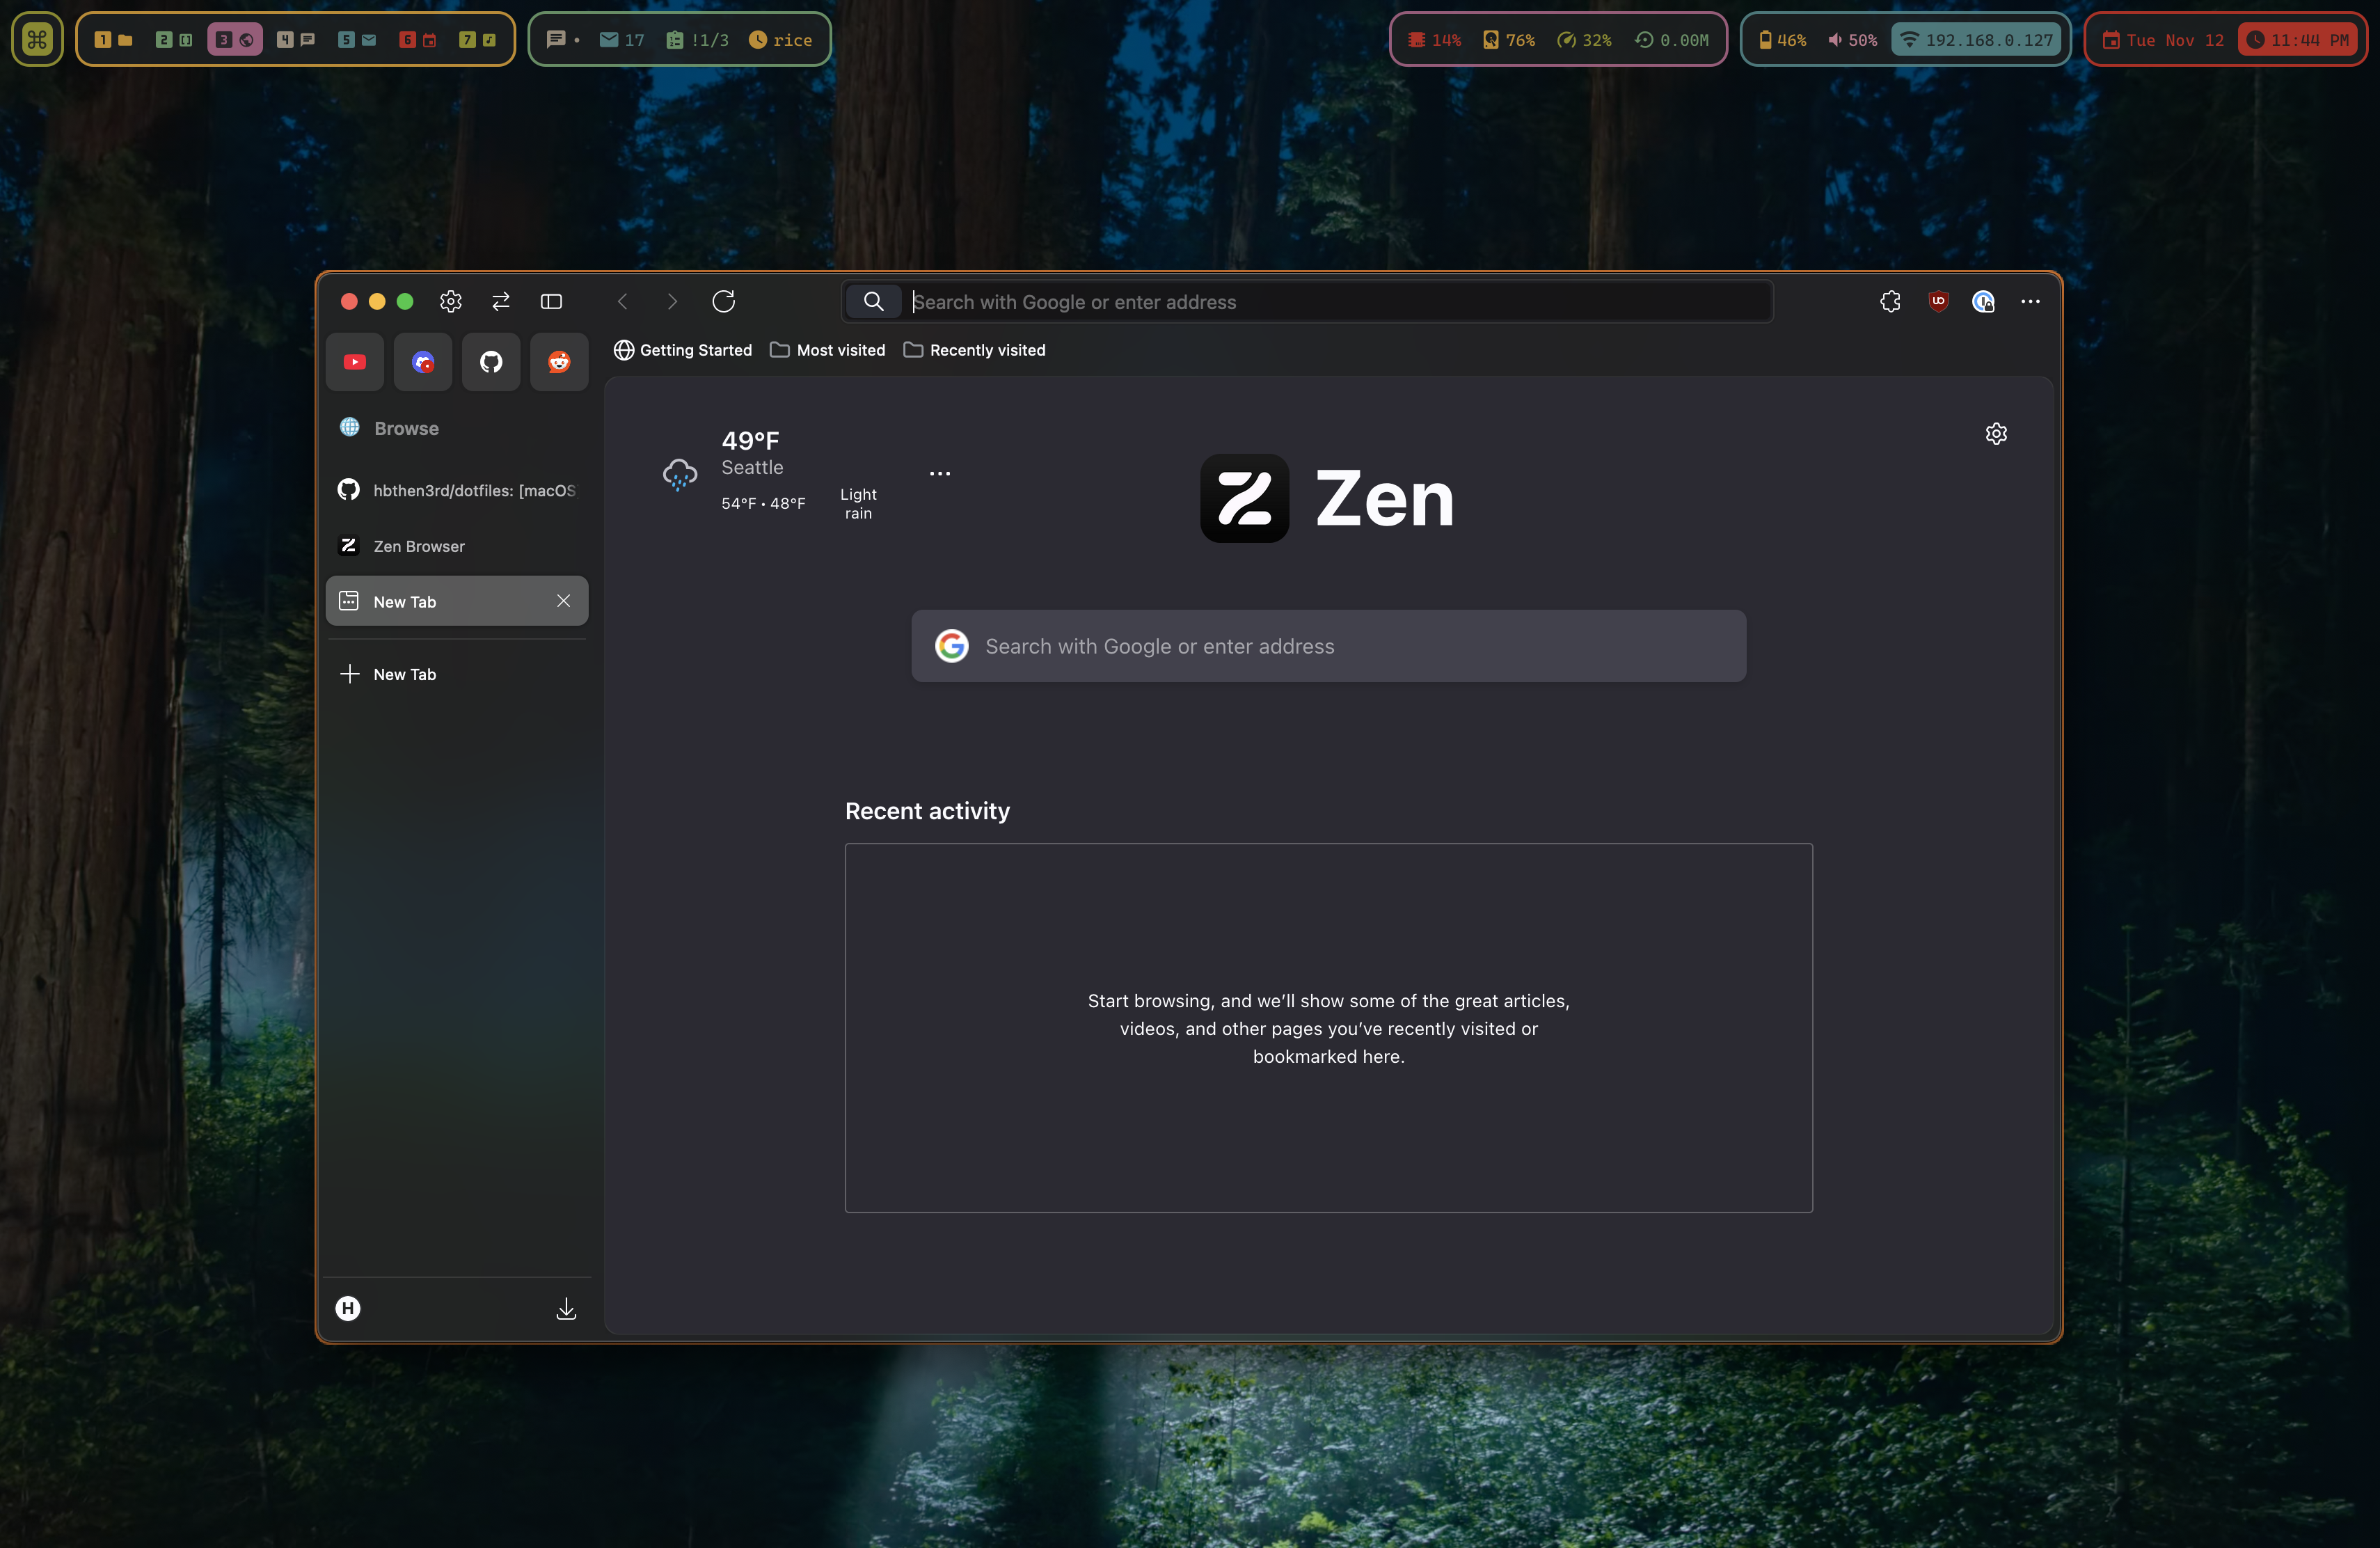Expand the Recently visited bookmarks folder
Viewport: 2380px width, 1548px height.
pos(975,350)
